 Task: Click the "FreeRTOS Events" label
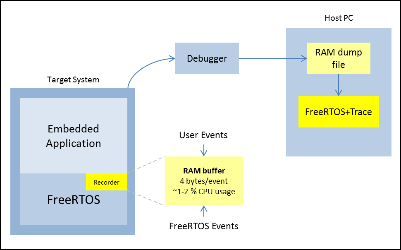tap(204, 226)
